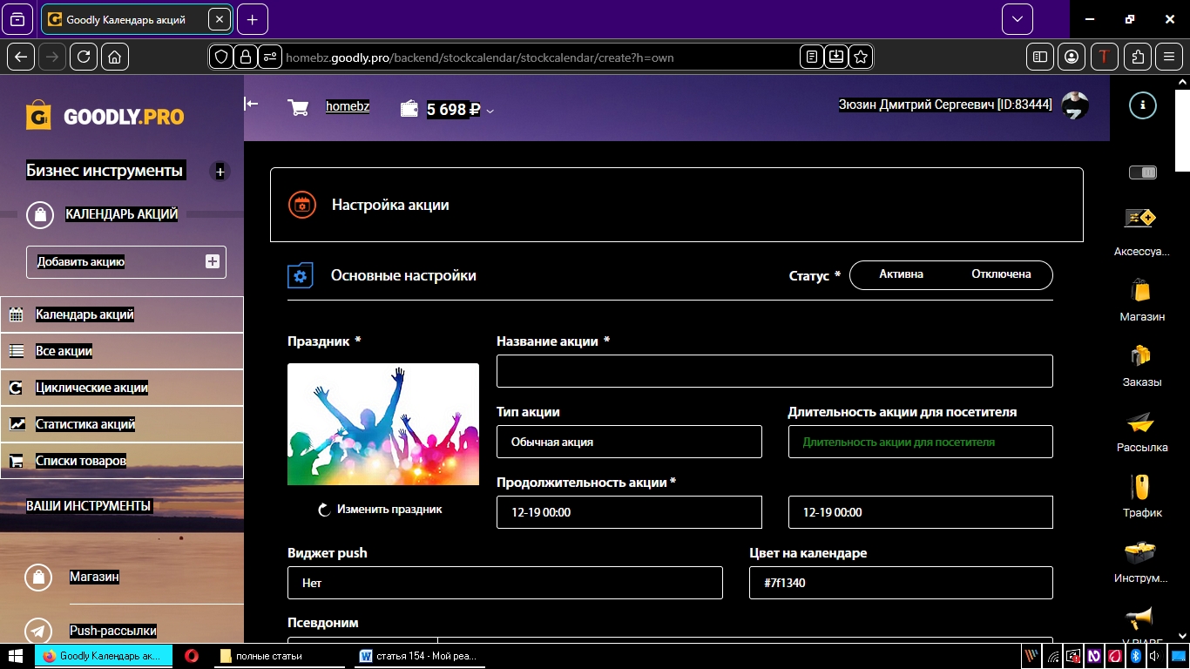Go to Статистика акций in sidebar
Viewport: 1190px width, 669px height.
85,424
